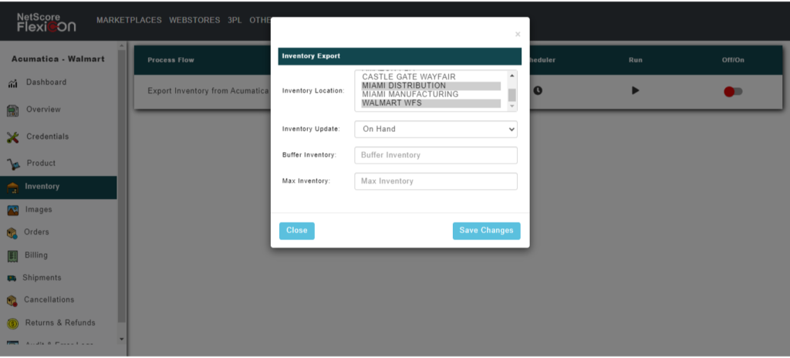Select MIAMI MANUFACTURING in location list
Screen dimensions: 790x358
410,94
